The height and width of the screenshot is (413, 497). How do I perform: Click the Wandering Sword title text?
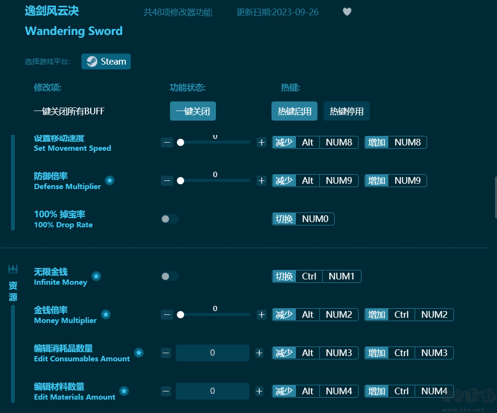click(x=74, y=31)
